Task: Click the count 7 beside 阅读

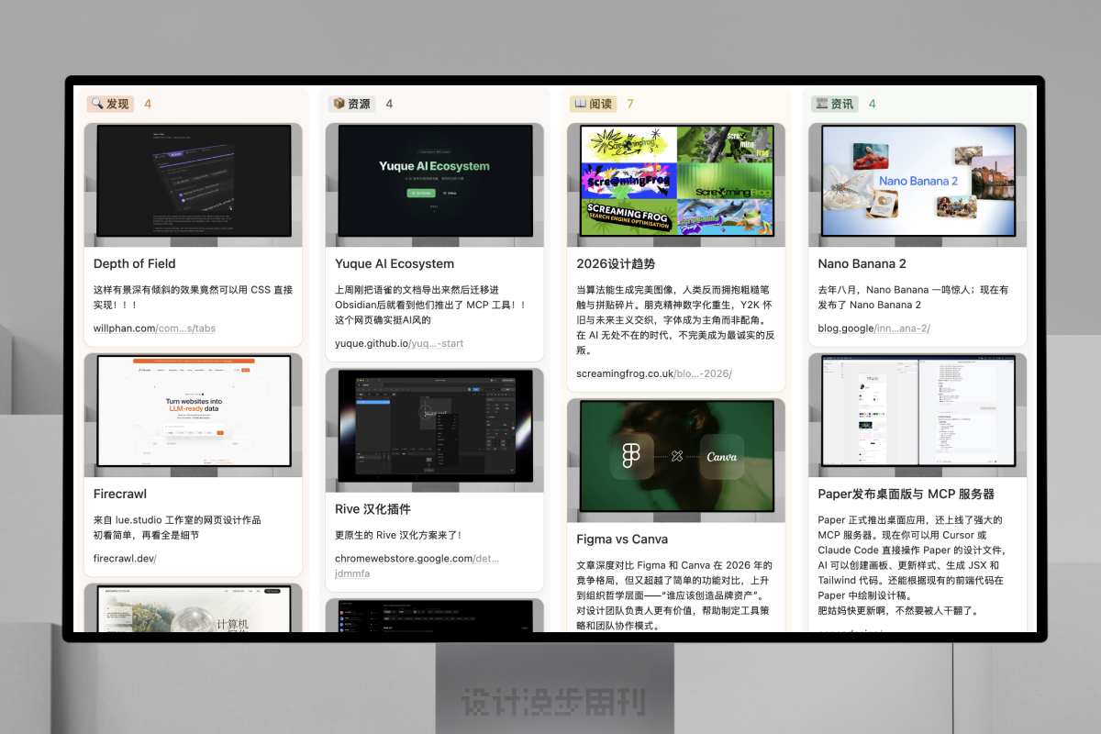Action: pos(630,104)
